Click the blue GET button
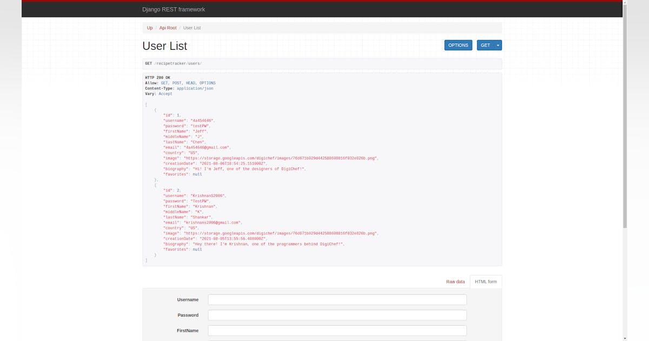The image size is (649, 341). [485, 45]
